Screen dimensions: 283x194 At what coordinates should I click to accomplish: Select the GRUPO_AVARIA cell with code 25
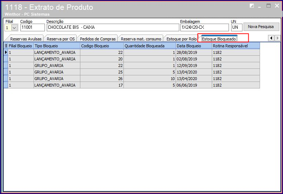pyautogui.click(x=57, y=72)
